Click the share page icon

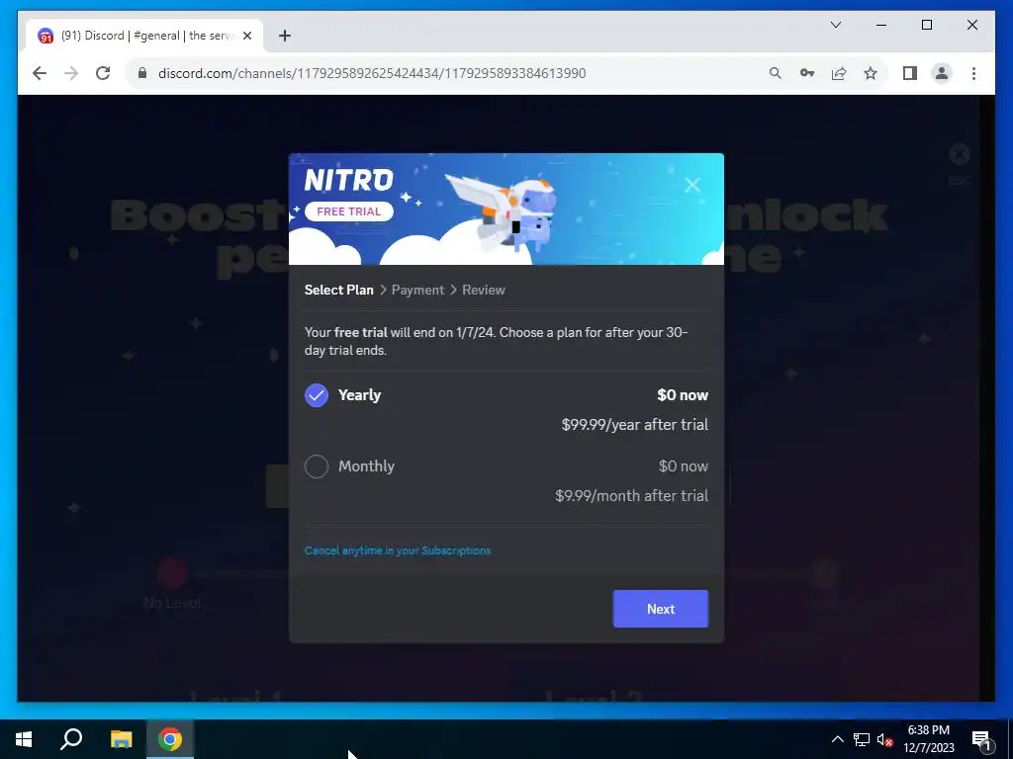839,73
